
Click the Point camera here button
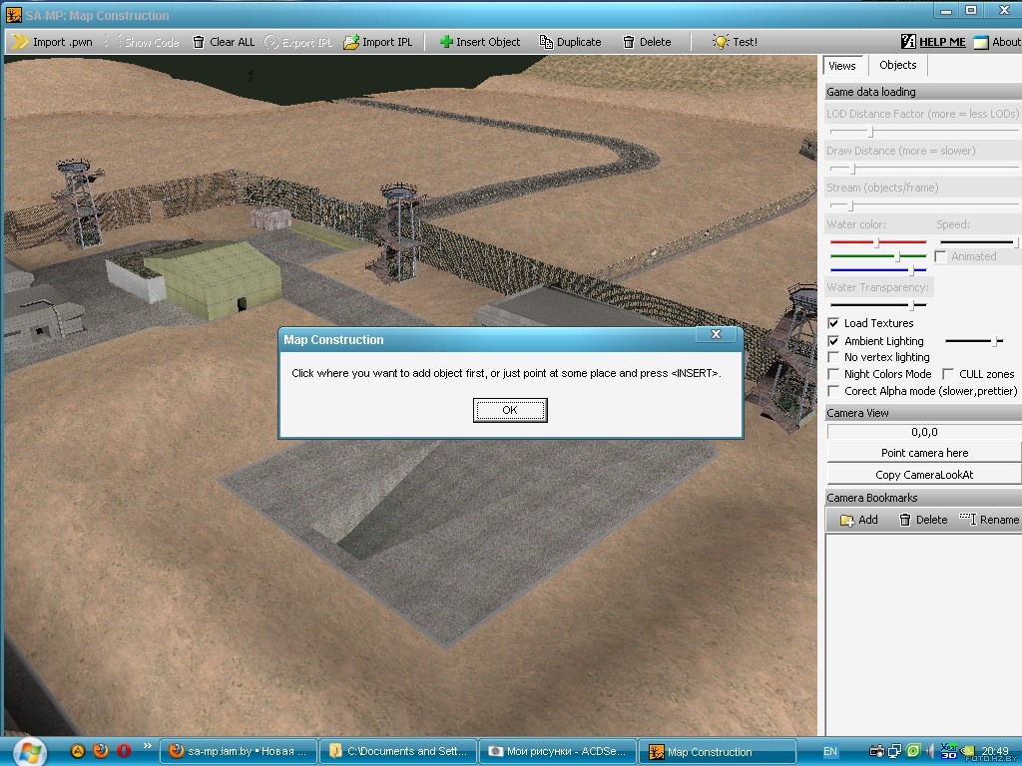pos(923,453)
